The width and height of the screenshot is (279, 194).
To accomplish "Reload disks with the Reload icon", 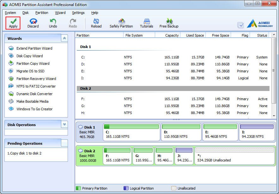I will [96, 23].
